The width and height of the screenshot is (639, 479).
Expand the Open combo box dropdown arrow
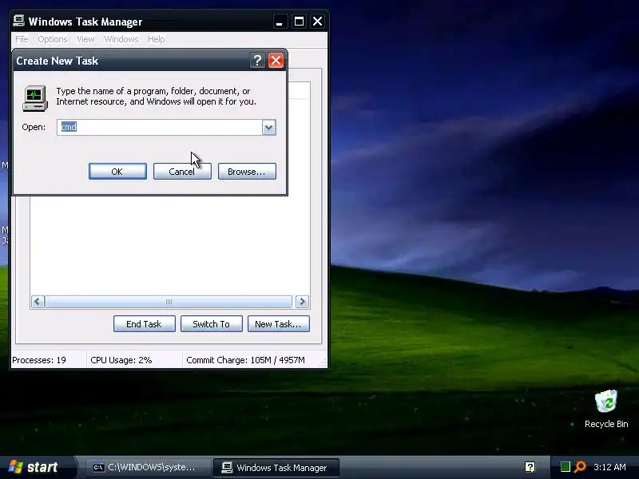coord(268,128)
